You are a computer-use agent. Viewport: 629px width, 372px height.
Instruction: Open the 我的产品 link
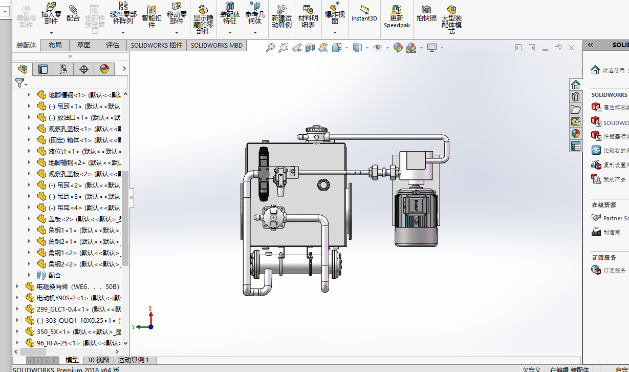tap(614, 179)
